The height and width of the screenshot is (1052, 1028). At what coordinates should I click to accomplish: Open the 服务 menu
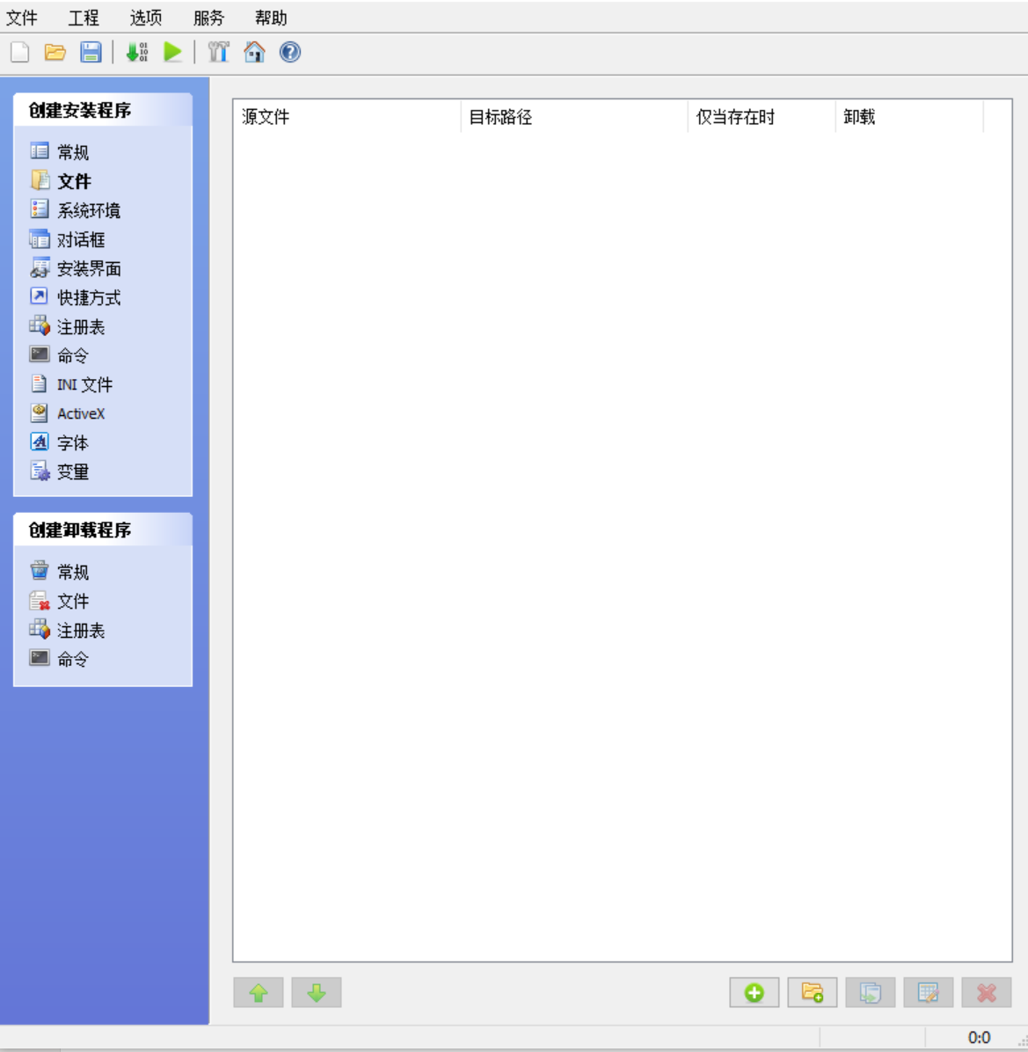[x=208, y=18]
